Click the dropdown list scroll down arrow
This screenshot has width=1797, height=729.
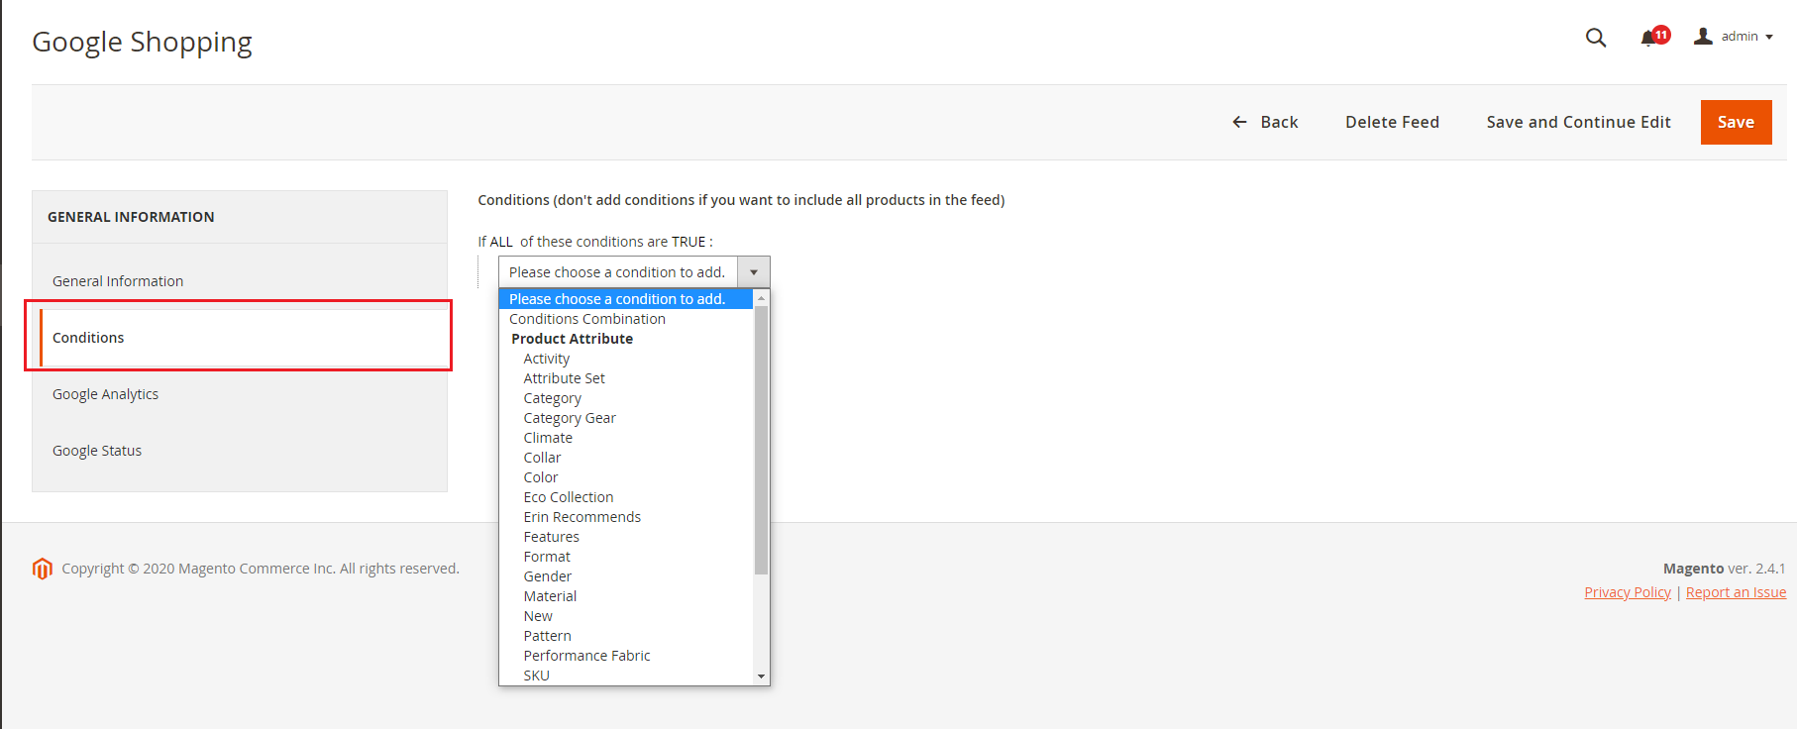click(761, 677)
